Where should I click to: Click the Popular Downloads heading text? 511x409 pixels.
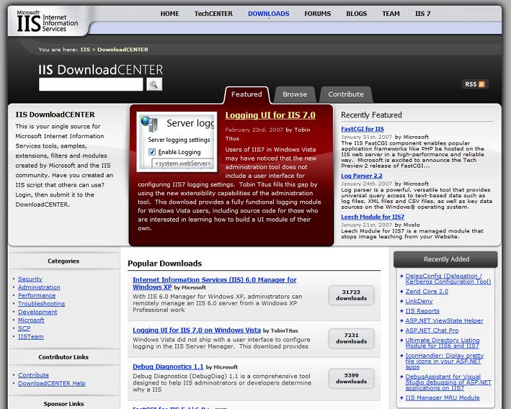click(165, 263)
